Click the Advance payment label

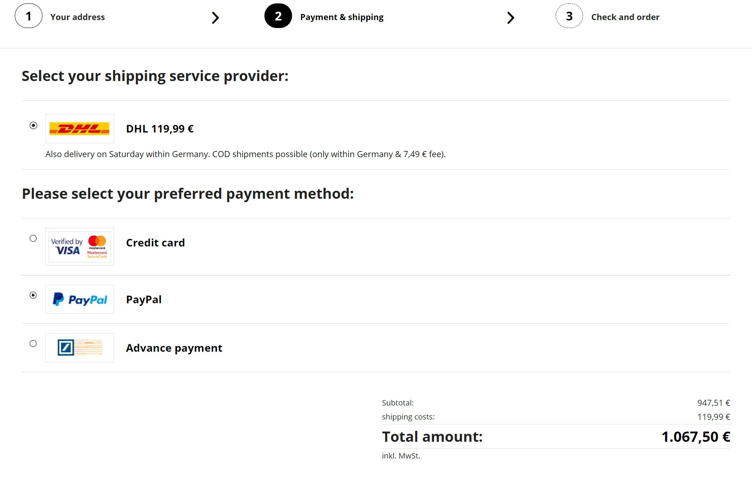tap(174, 348)
